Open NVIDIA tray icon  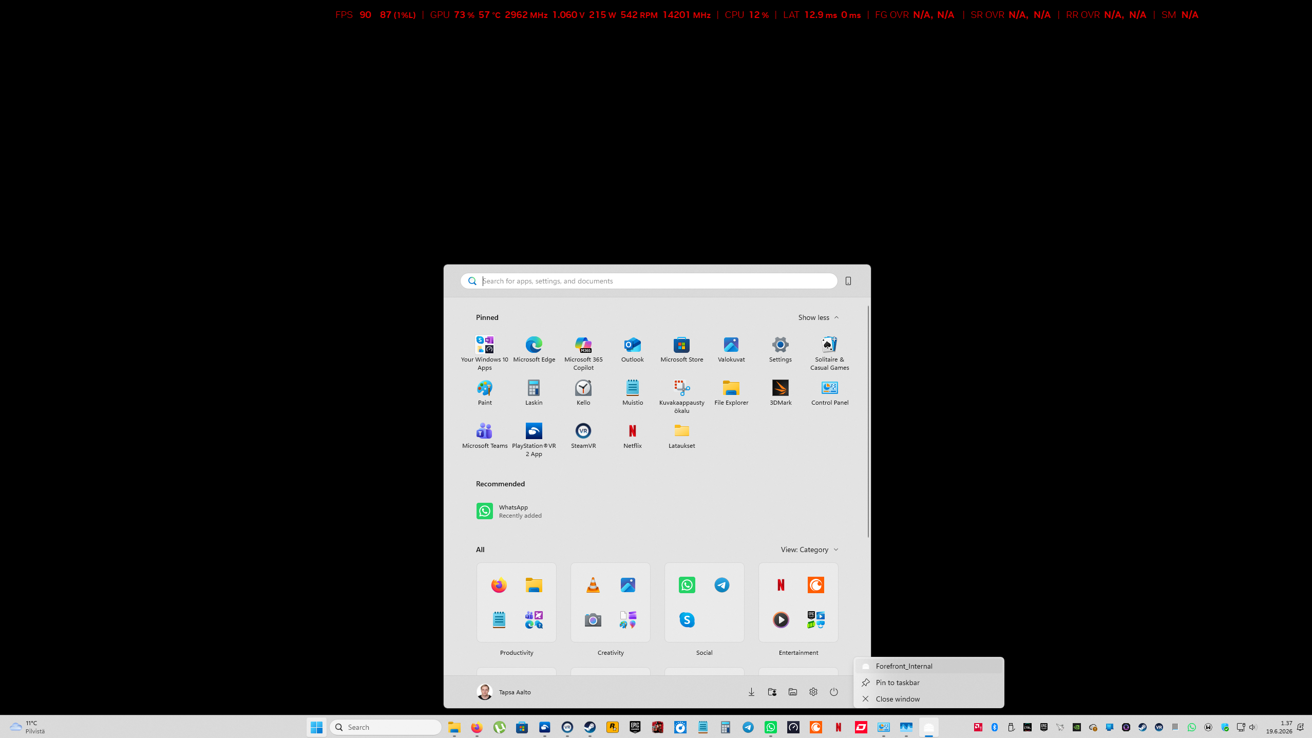pyautogui.click(x=1077, y=727)
